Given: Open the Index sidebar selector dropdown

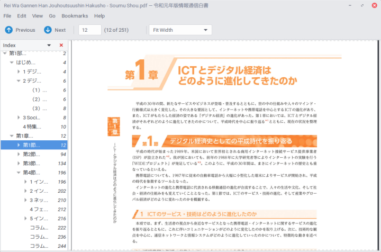Looking at the screenshot, I should coord(49,46).
